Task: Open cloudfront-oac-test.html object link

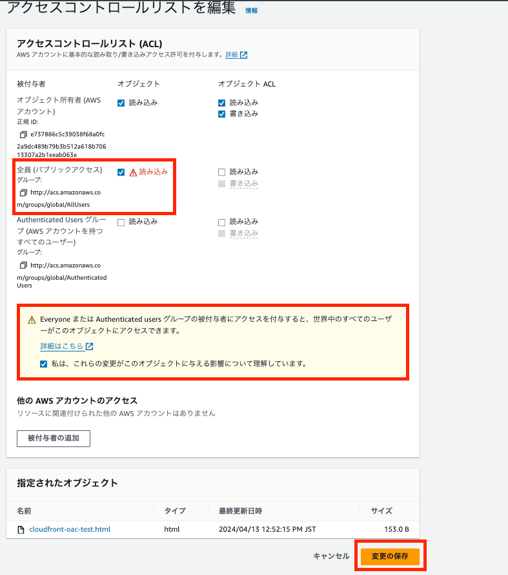Action: pyautogui.click(x=70, y=529)
